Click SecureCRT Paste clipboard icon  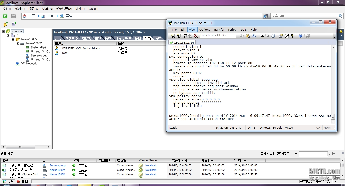pos(248,36)
